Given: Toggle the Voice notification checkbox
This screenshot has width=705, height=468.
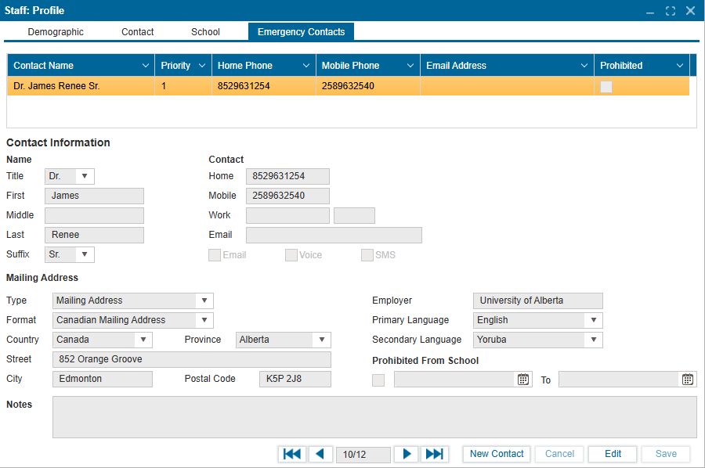Looking at the screenshot, I should pyautogui.click(x=291, y=255).
